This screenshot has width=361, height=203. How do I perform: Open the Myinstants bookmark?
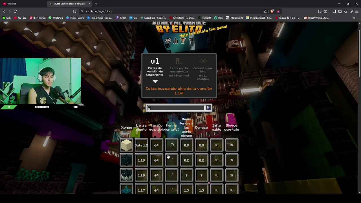pos(182,18)
